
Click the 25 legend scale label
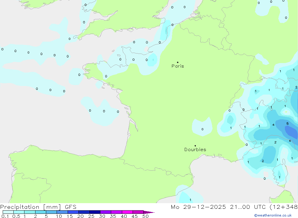91,216
